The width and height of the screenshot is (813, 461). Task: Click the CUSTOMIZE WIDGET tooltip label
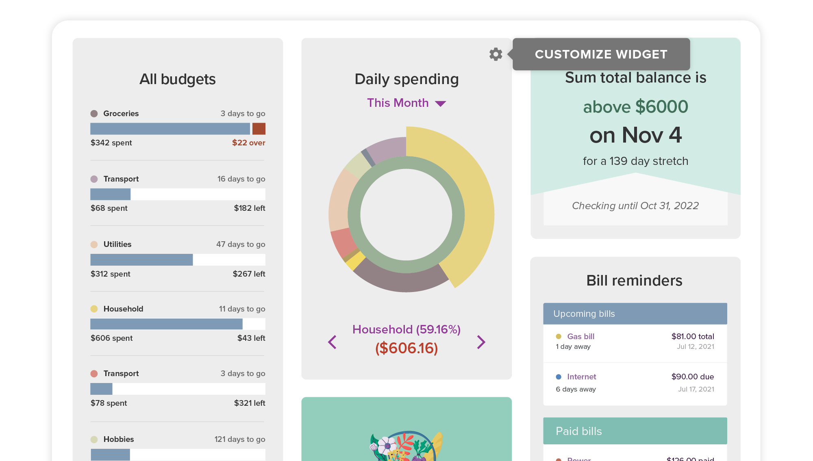601,54
